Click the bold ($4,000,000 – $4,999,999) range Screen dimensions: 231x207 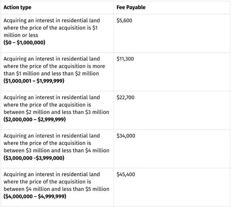point(35,196)
